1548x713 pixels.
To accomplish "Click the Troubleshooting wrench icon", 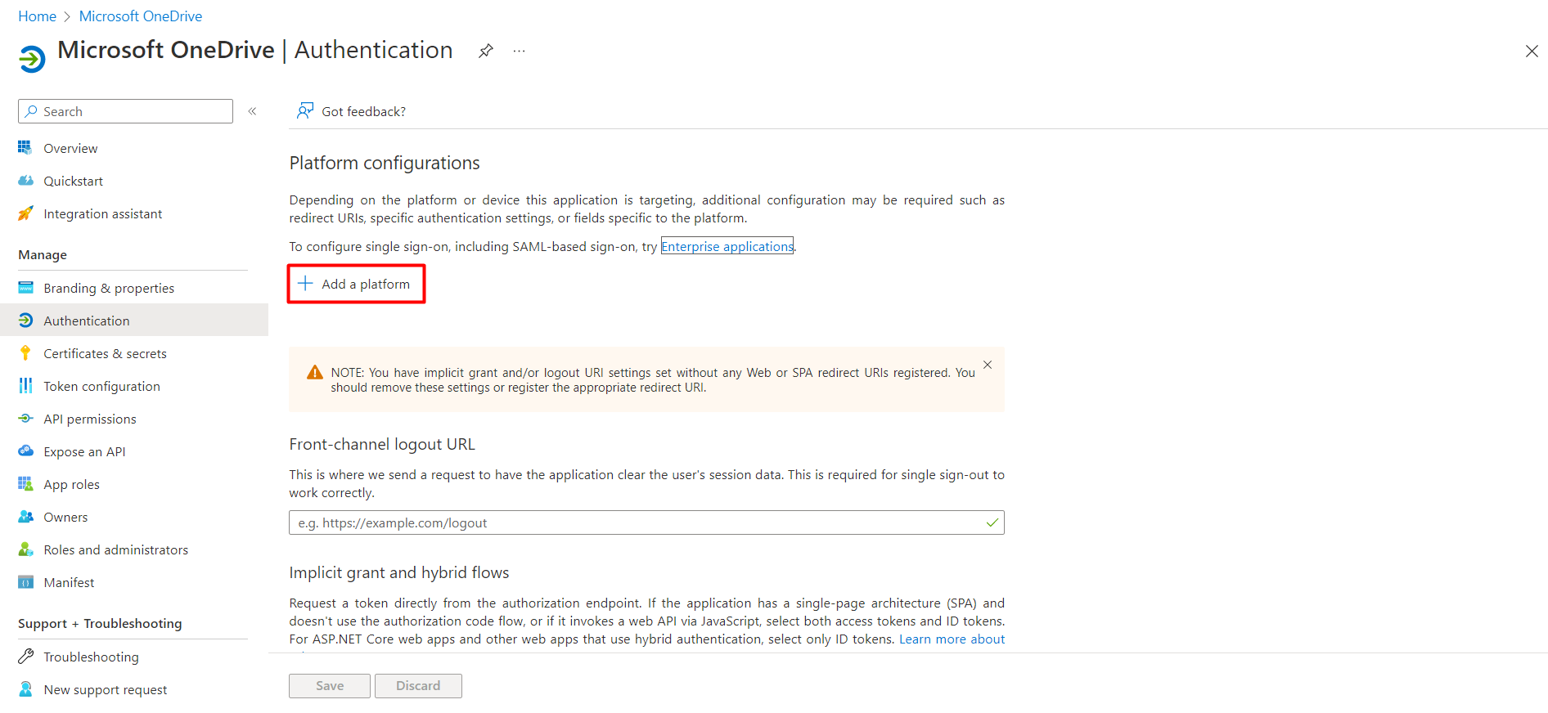I will click(25, 656).
